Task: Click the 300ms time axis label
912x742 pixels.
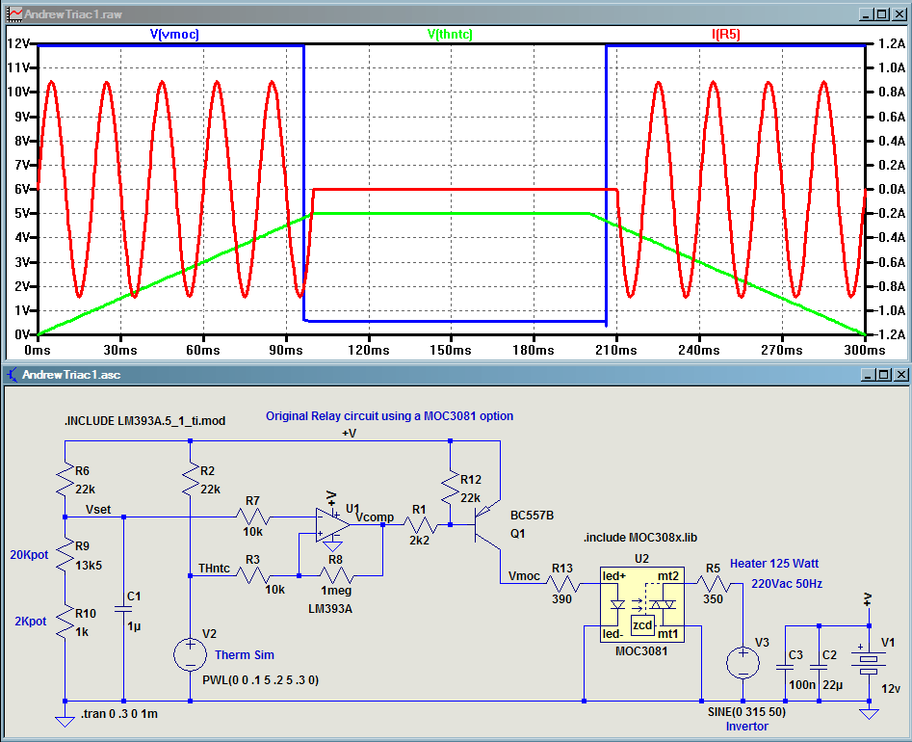Action: click(865, 351)
